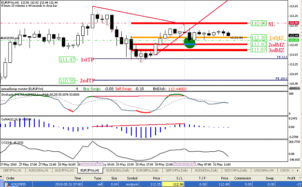Click the spread/swap monitor (EURJPYm) label
The height and width of the screenshot is (187, 302).
pos(22,89)
